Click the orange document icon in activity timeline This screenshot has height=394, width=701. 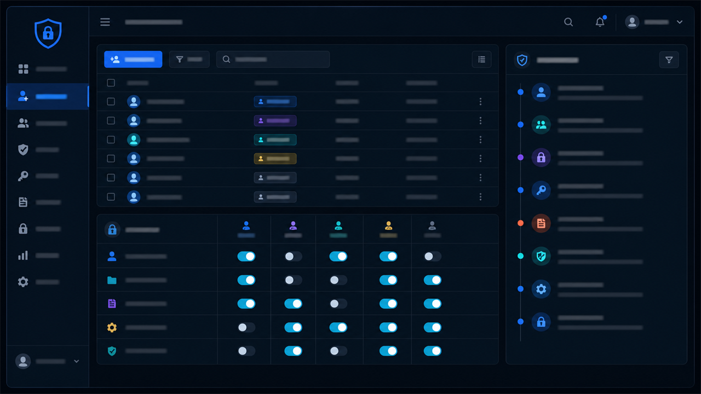coord(541,223)
